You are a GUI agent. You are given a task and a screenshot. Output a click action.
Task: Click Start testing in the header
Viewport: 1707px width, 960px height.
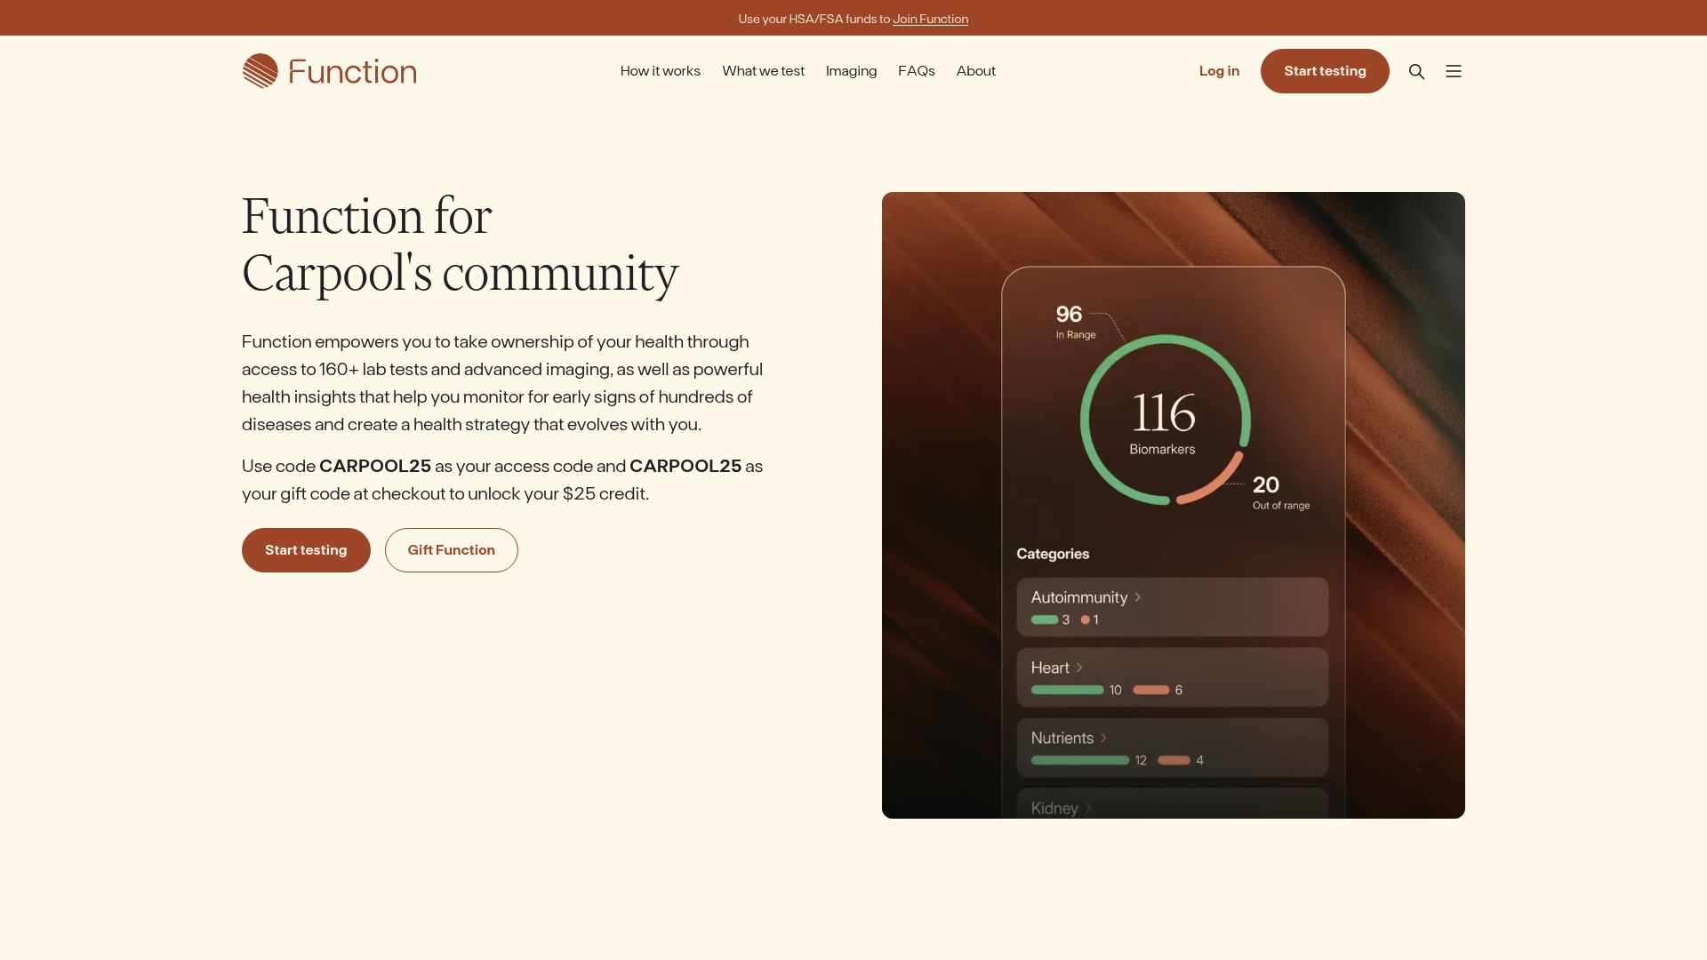1325,71
